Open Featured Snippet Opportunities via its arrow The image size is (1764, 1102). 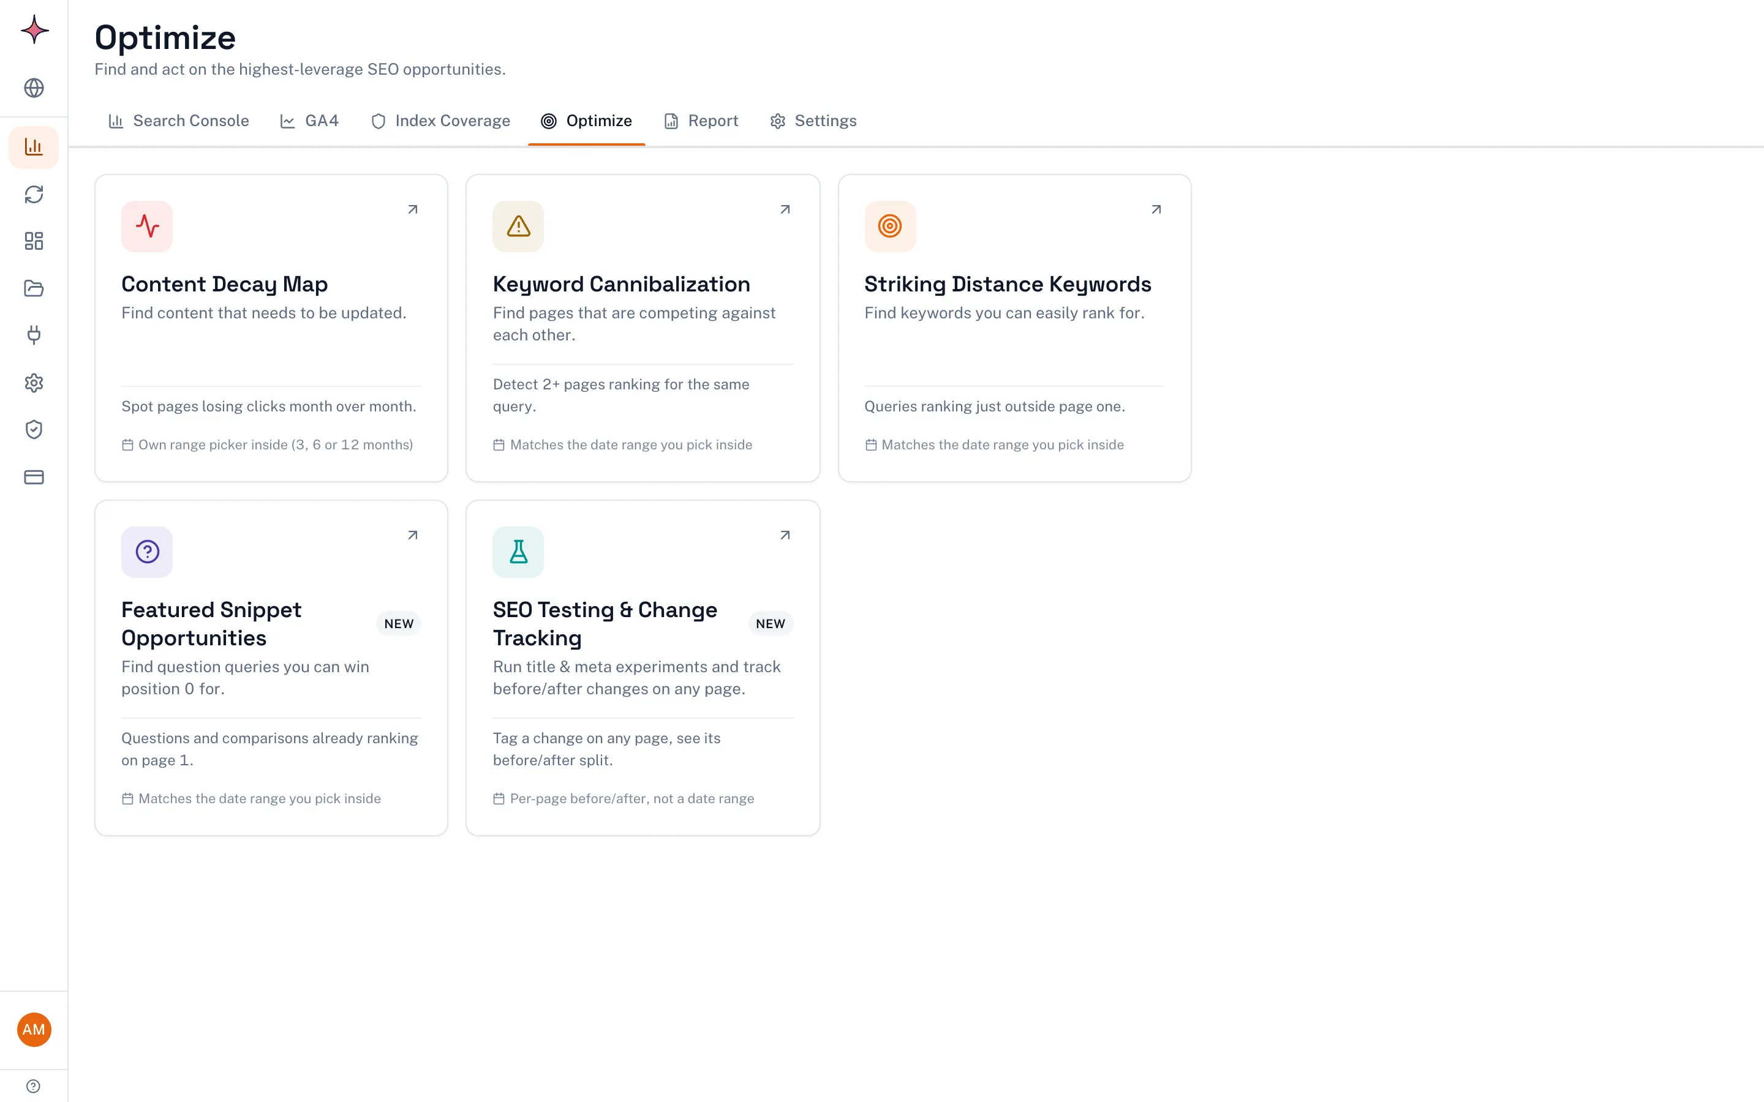(413, 536)
